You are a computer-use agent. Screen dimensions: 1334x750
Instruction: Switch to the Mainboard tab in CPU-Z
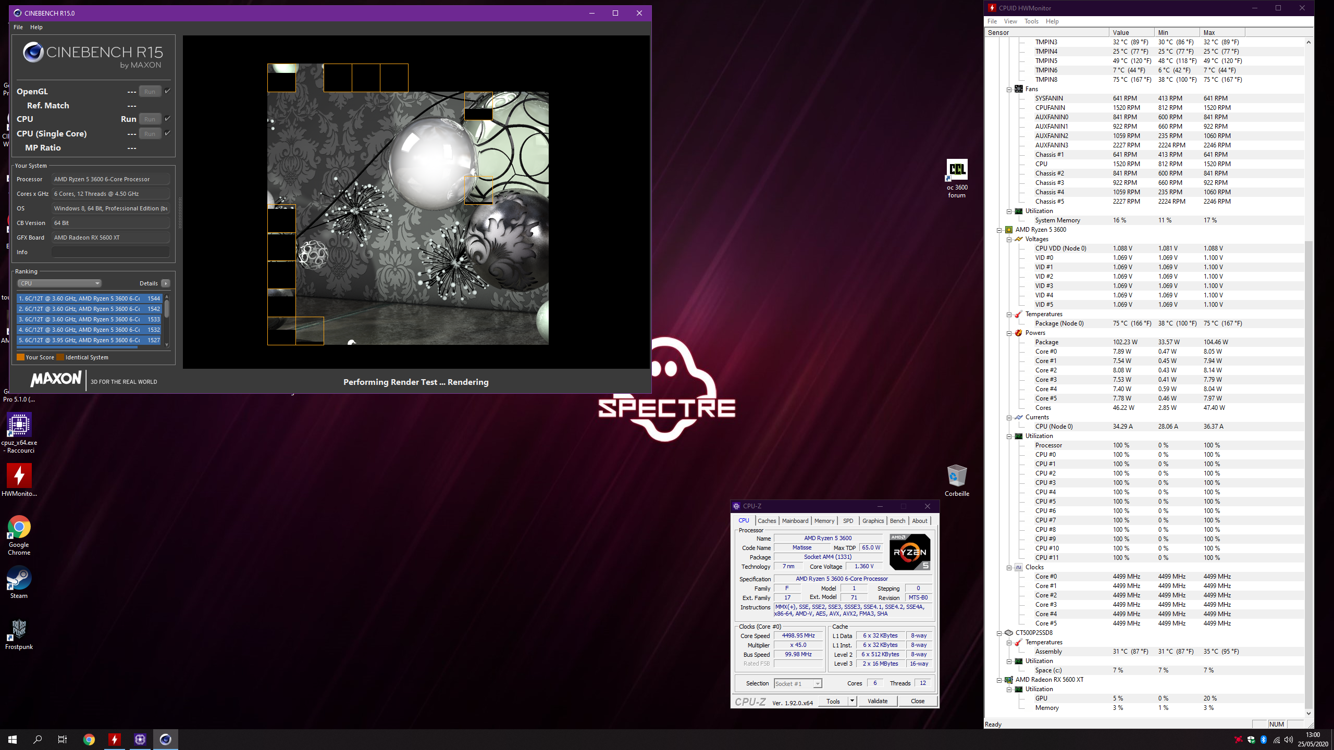tap(795, 521)
